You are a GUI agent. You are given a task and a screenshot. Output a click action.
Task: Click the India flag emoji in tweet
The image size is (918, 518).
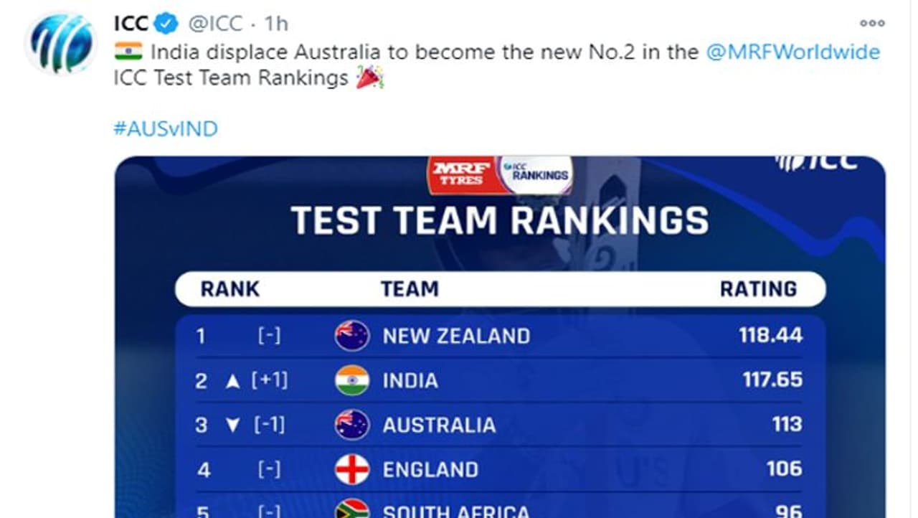[128, 52]
